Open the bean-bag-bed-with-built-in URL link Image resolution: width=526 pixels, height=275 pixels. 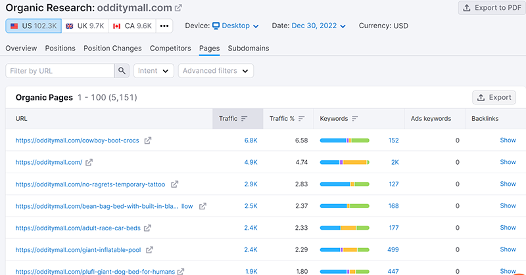pos(104,206)
